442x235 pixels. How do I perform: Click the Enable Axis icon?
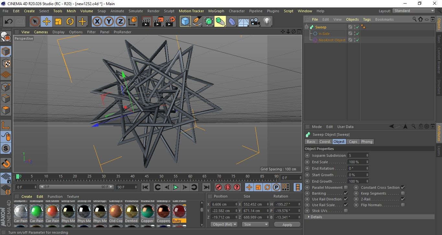pos(6,125)
